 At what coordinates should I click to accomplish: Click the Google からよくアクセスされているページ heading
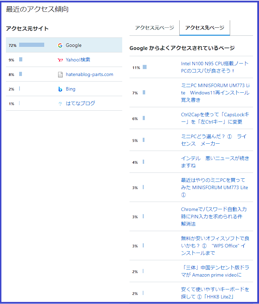click(182, 48)
